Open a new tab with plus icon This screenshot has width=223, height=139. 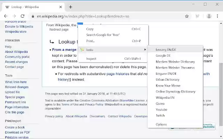(70, 7)
